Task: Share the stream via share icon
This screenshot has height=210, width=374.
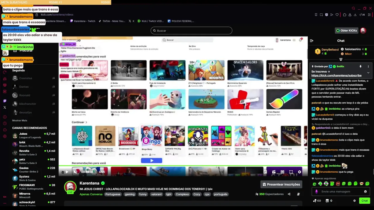Action: coord(289,194)
